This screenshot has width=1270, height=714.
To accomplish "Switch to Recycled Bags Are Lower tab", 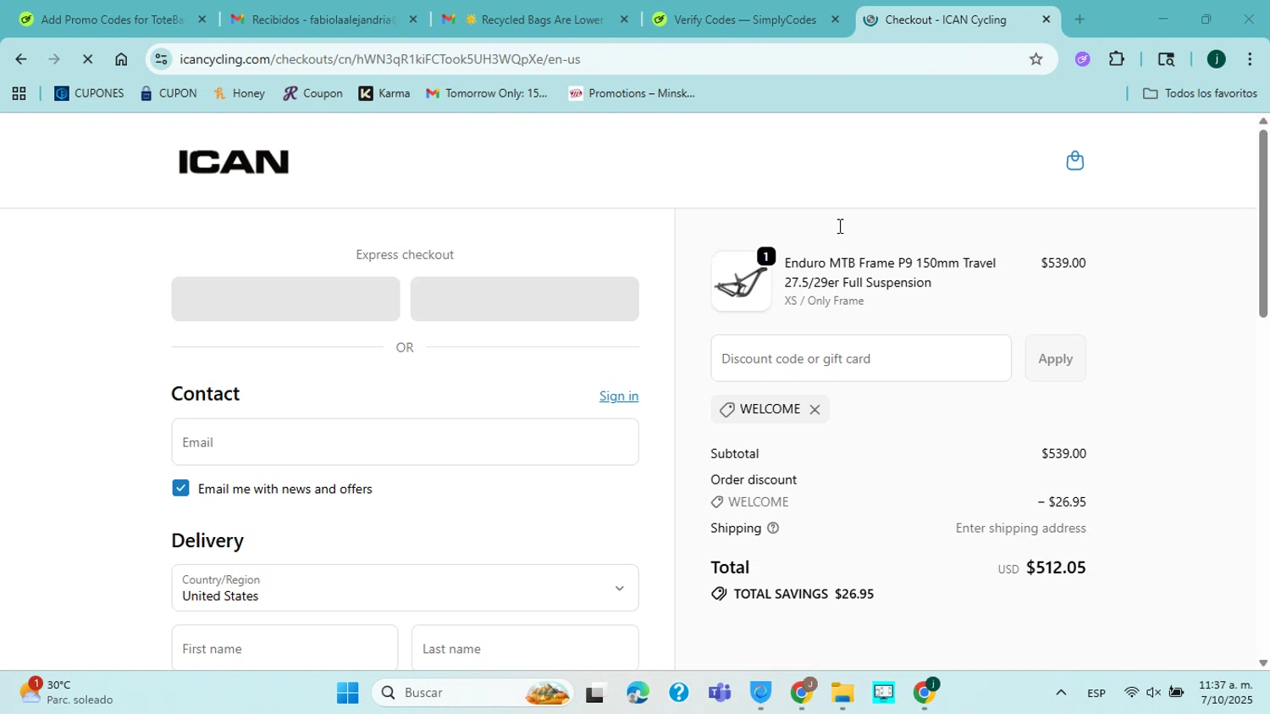I will (533, 19).
